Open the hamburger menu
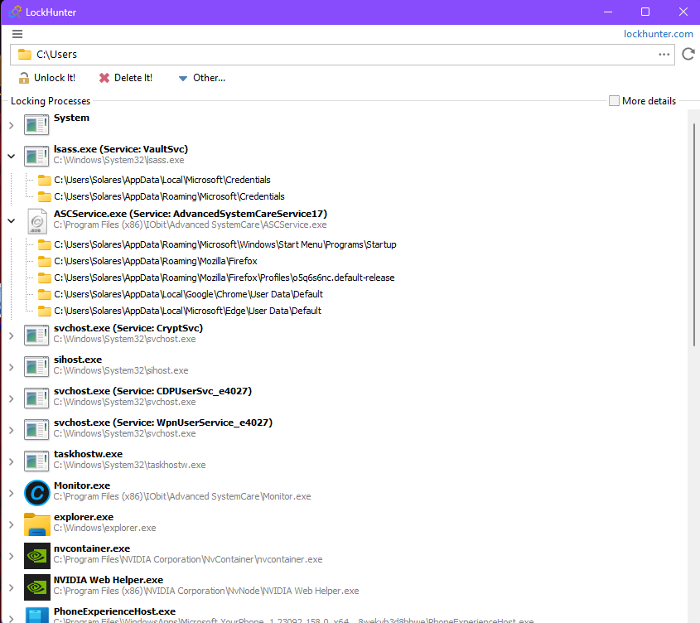 coord(17,34)
